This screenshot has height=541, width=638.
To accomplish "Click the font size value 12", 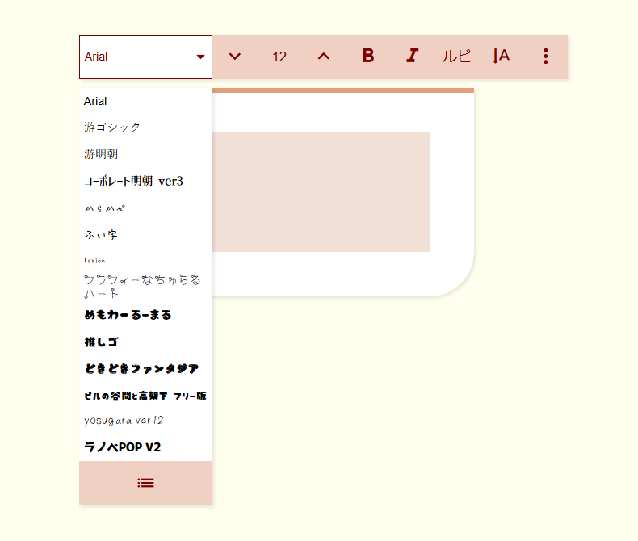I will [x=279, y=57].
